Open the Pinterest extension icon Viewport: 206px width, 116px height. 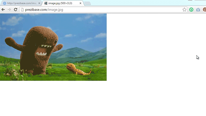(205, 10)
